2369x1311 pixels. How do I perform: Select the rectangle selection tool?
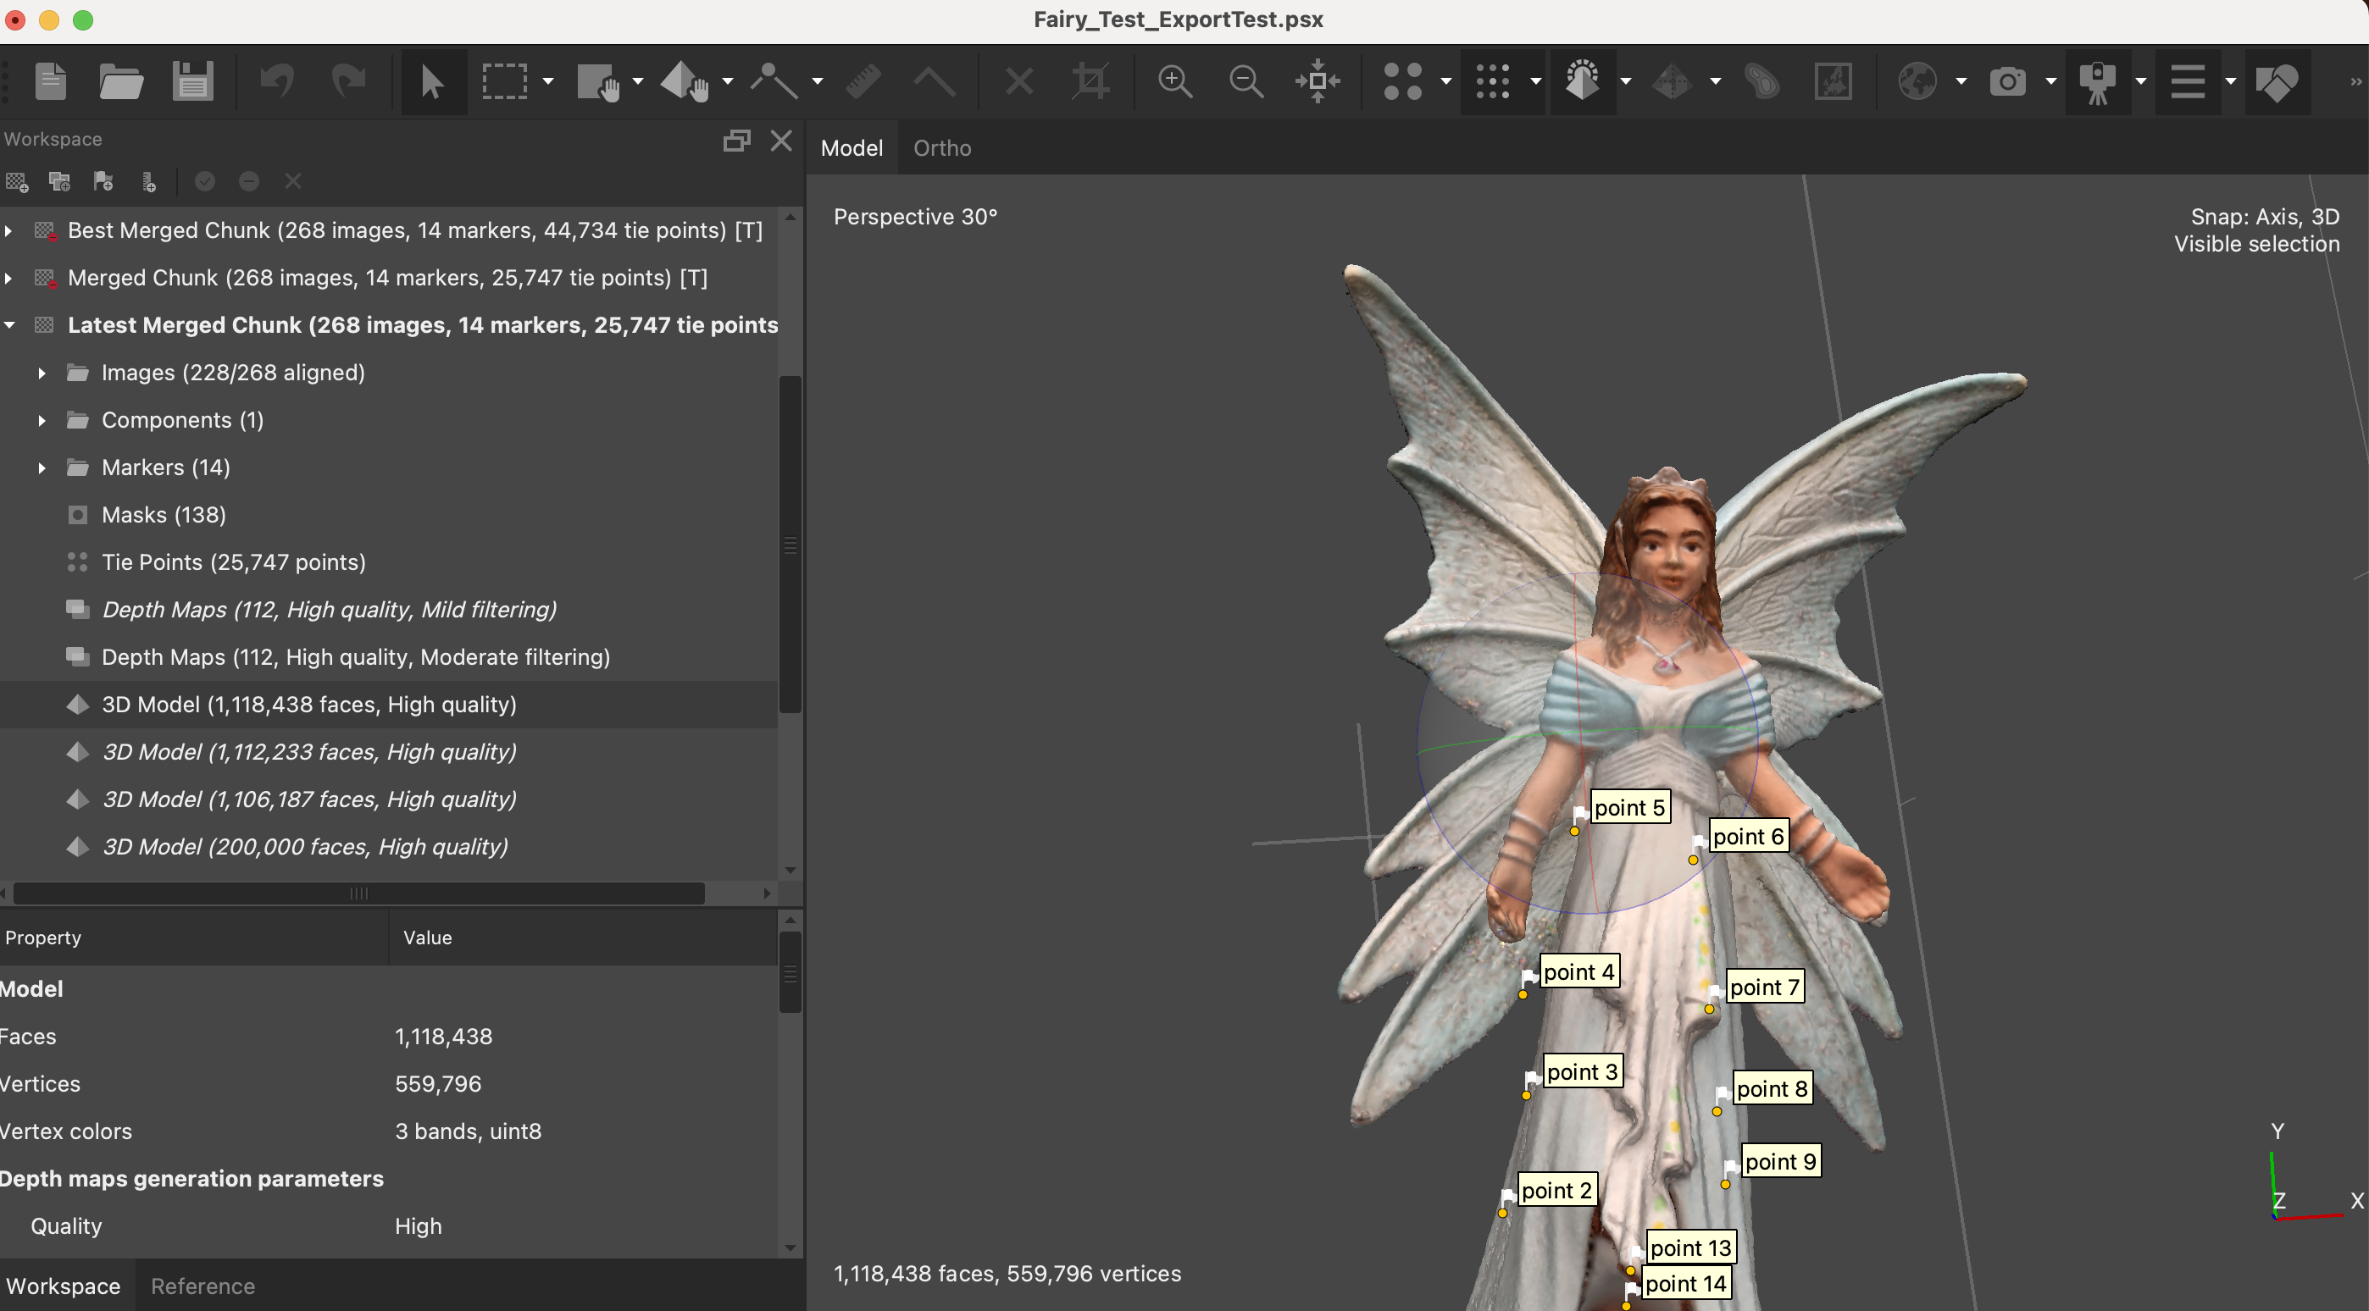point(504,82)
